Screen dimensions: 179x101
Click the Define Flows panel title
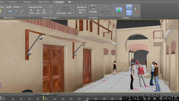tap(9, 18)
